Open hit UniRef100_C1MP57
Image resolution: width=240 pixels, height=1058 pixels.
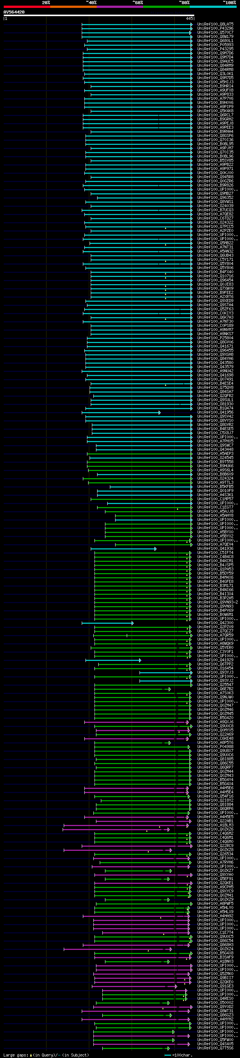pyautogui.click(x=215, y=499)
